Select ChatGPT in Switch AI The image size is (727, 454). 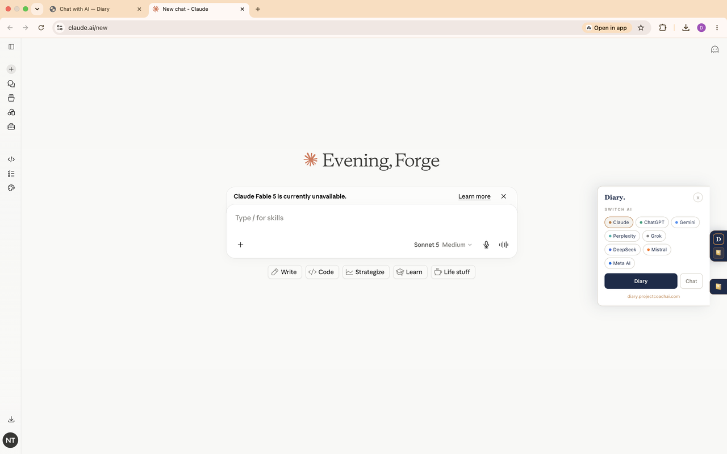point(652,222)
